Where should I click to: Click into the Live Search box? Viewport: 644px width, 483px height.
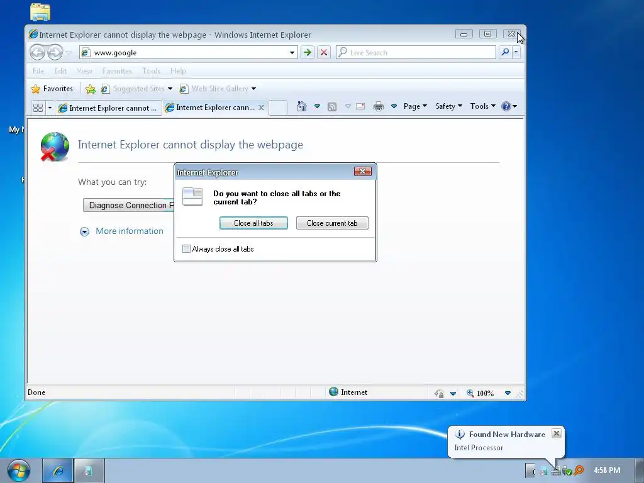[416, 53]
